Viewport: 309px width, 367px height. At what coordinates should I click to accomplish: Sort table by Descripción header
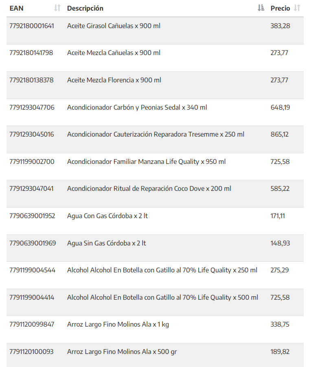(x=85, y=8)
